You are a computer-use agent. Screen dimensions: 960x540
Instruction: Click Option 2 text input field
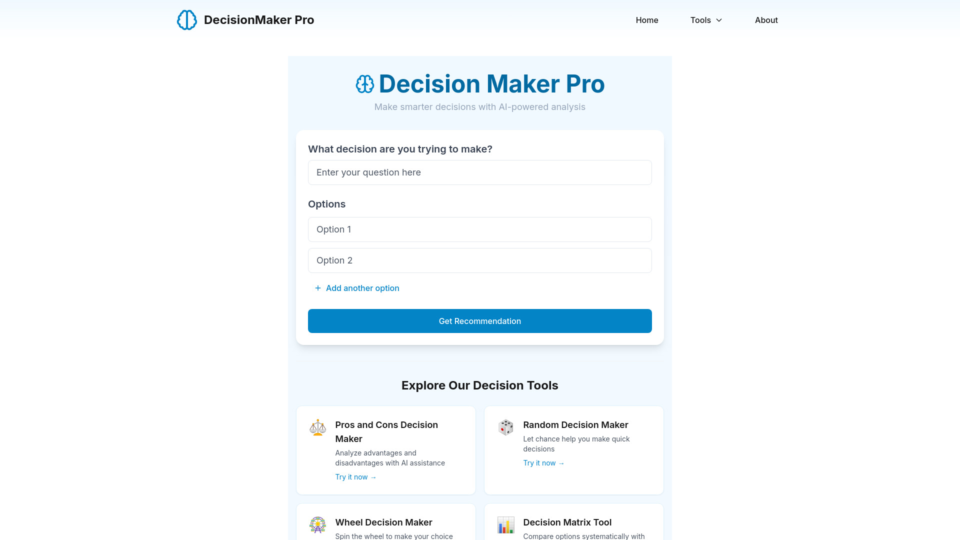pos(480,260)
